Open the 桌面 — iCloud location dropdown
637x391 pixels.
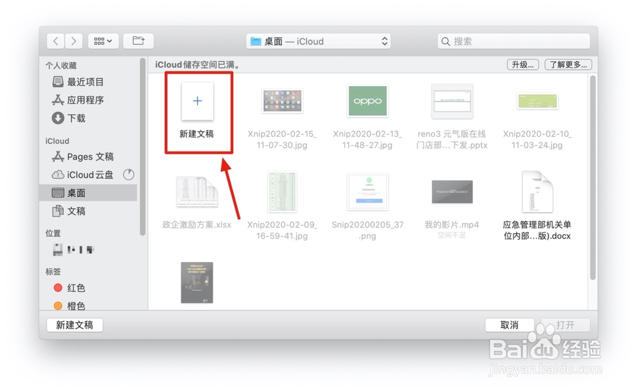317,41
